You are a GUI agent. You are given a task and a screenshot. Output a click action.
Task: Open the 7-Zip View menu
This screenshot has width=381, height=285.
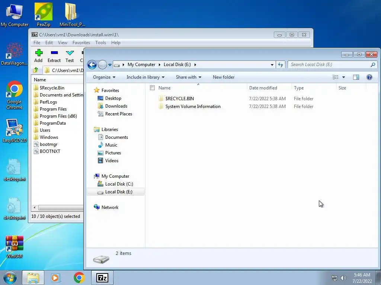(63, 43)
